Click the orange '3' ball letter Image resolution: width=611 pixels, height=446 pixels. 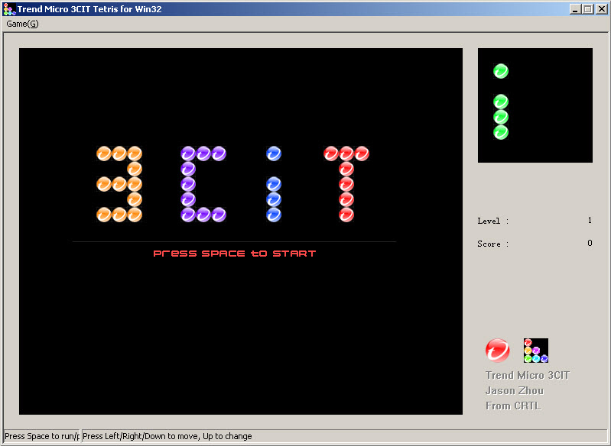tap(119, 184)
